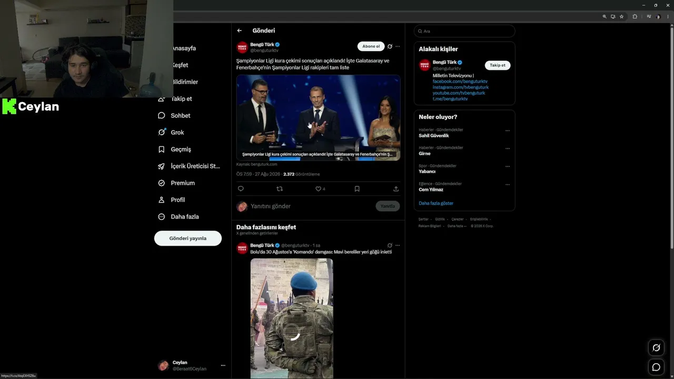Open options for Cem Yılmaz trend
This screenshot has width=674, height=379.
(508, 184)
